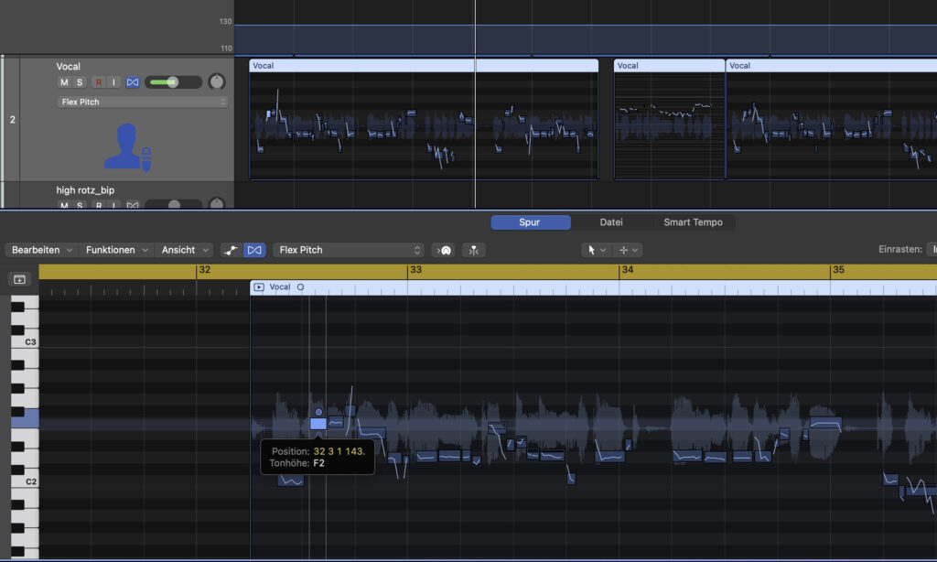The width and height of the screenshot is (937, 562).
Task: Open the pointer tool menu
Action: [x=596, y=250]
